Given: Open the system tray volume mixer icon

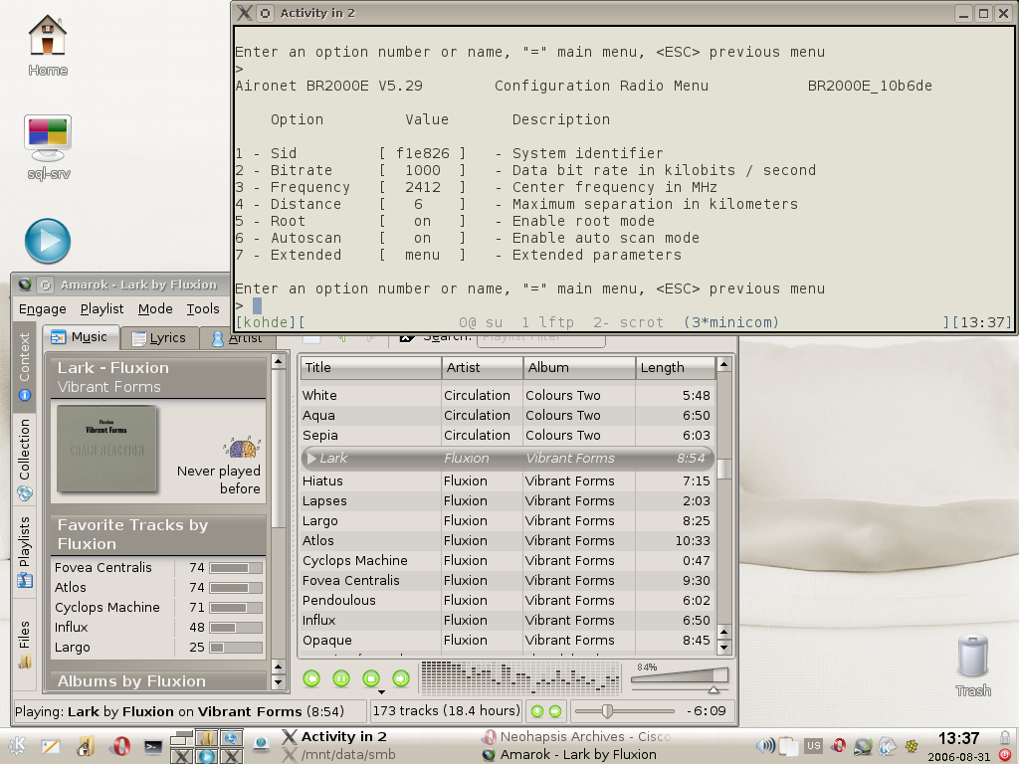Looking at the screenshot, I should tap(766, 746).
